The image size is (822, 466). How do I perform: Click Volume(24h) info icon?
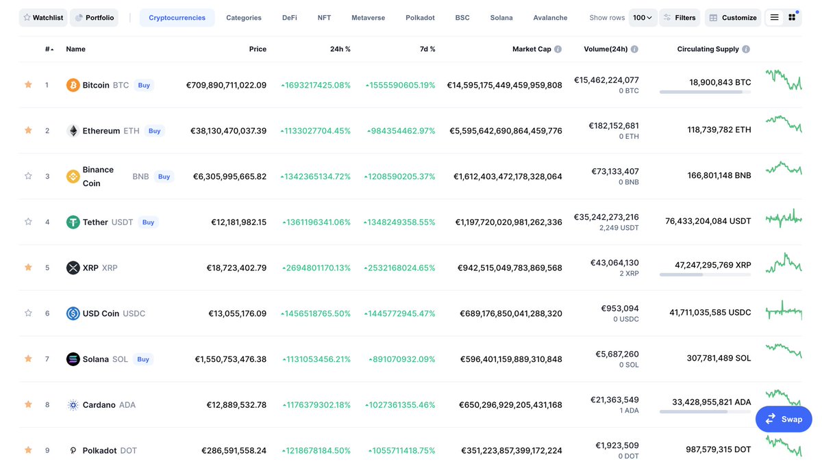pos(634,49)
